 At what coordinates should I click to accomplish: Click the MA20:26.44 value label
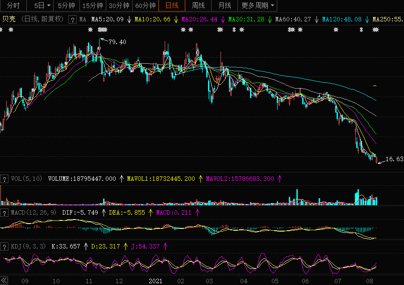click(200, 19)
